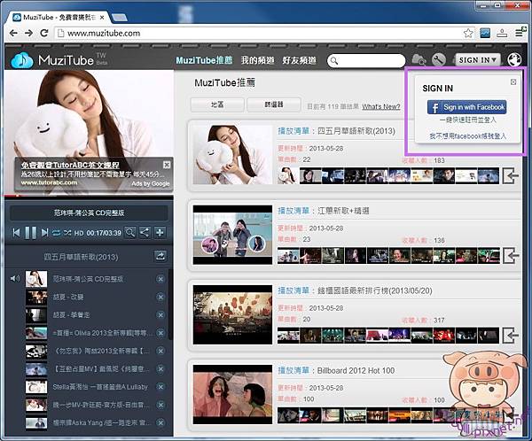The height and width of the screenshot is (441, 532).
Task: Bookmark page with the star icon
Action: click(x=468, y=34)
